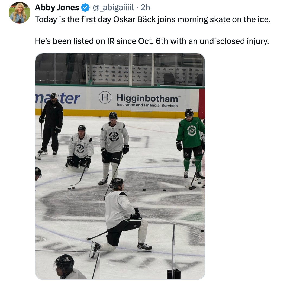
Task: Click the circled H Higginbotham logo in photo
Action: pyautogui.click(x=105, y=97)
